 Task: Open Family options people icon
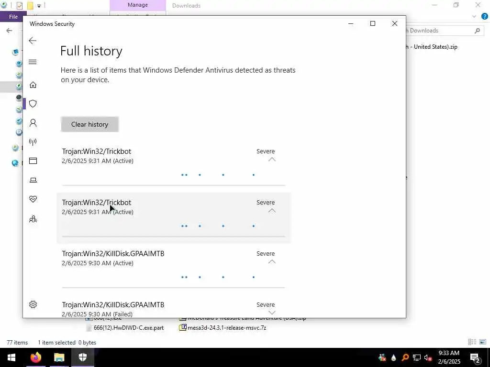(x=33, y=219)
